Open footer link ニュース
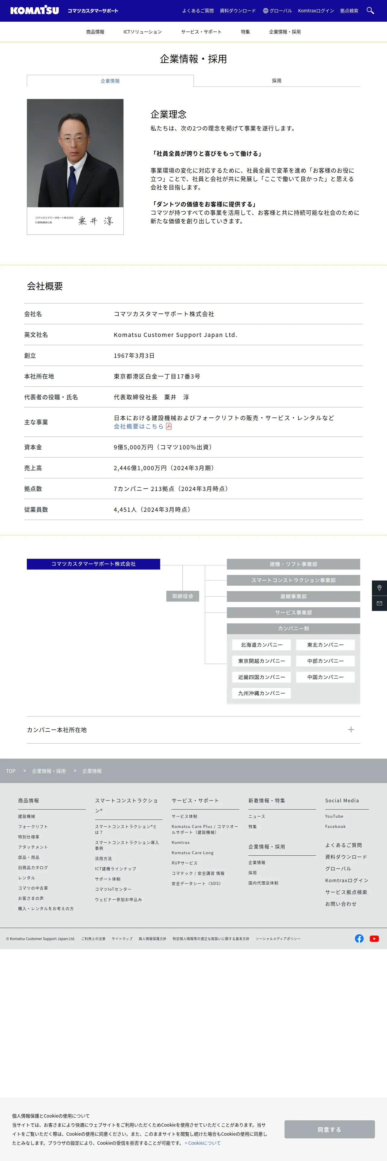 [257, 816]
